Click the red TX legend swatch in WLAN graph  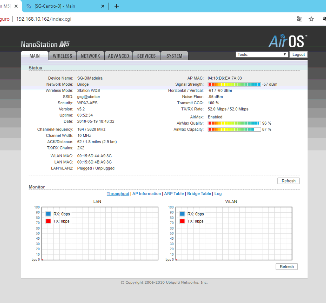pyautogui.click(x=182, y=221)
